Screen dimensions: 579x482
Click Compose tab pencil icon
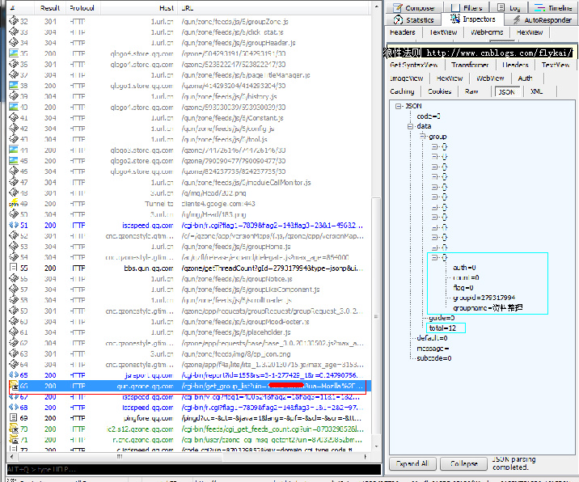[397, 7]
